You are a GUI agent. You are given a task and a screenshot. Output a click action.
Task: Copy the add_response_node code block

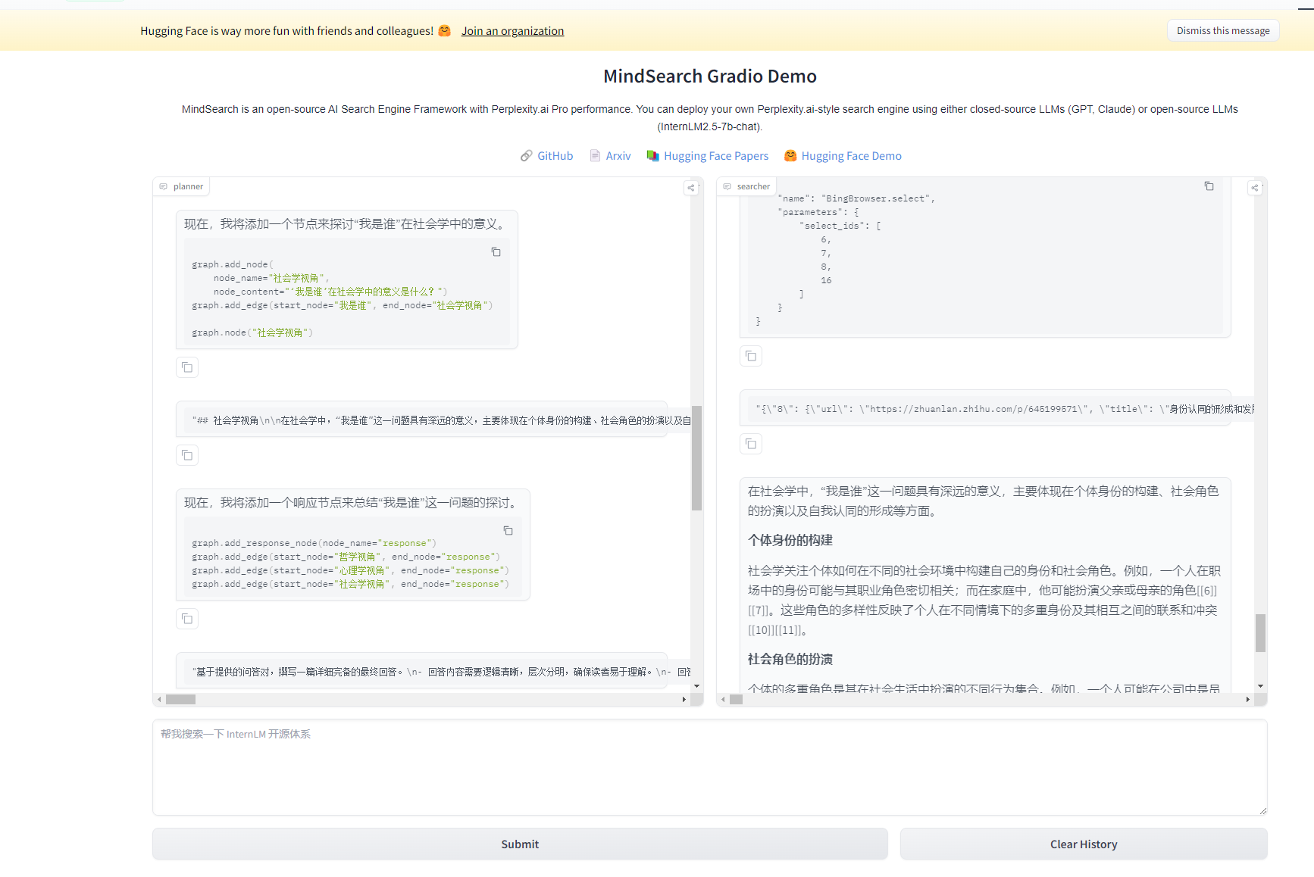point(508,531)
